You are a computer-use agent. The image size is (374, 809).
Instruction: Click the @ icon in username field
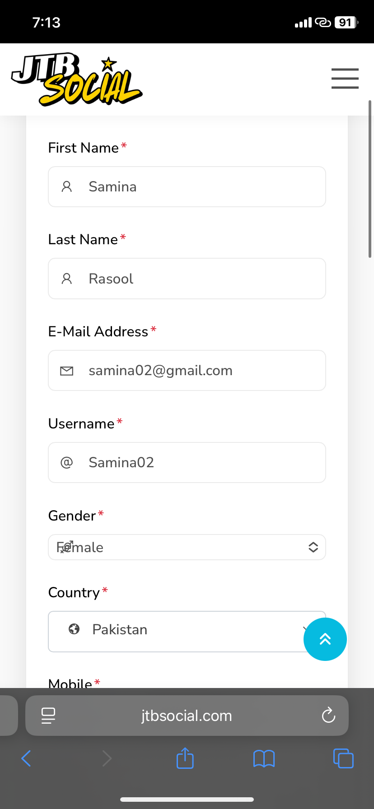coord(67,463)
